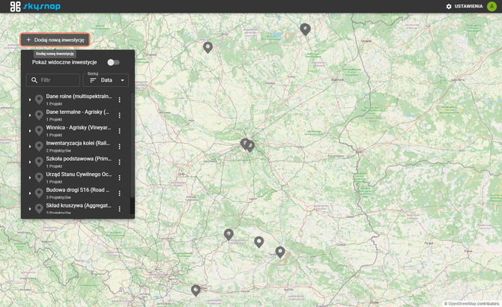502x307 pixels.
Task: Open settings via the gear icon
Action: (449, 7)
